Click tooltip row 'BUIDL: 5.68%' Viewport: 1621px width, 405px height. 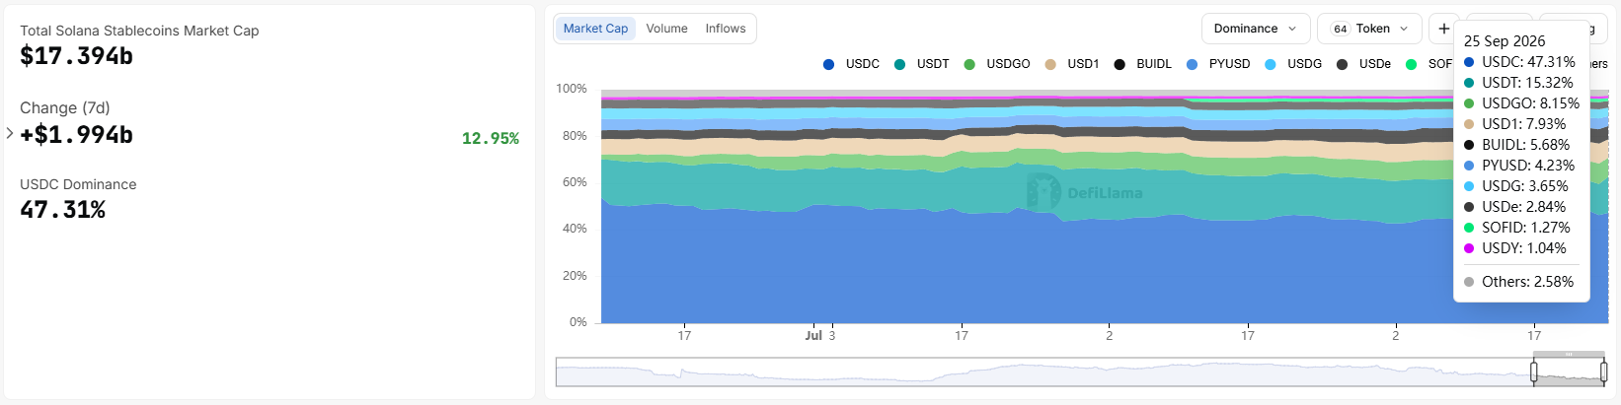tap(1516, 145)
